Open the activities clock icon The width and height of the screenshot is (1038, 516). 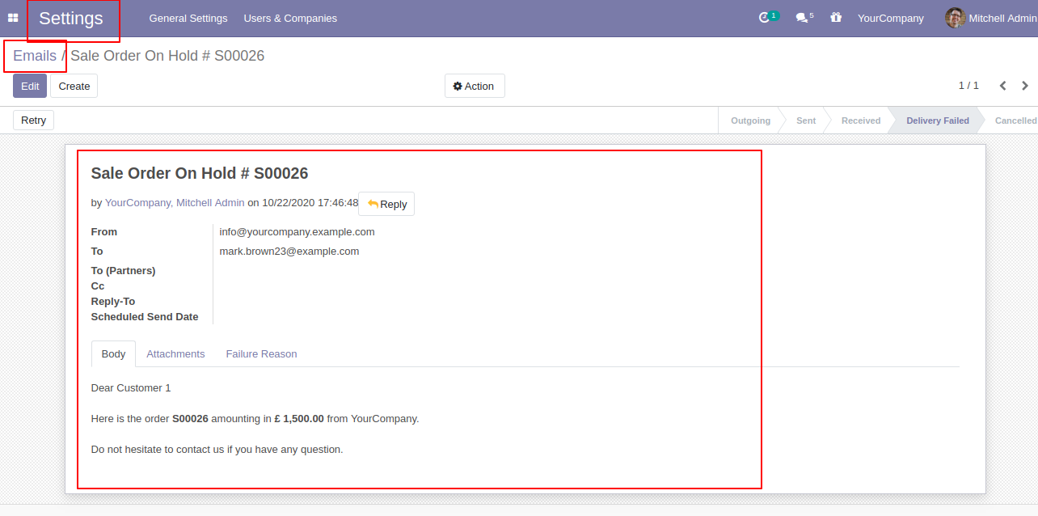tap(765, 18)
